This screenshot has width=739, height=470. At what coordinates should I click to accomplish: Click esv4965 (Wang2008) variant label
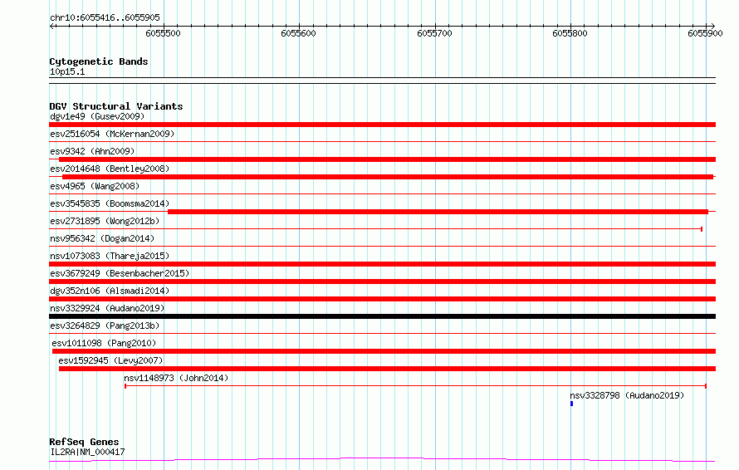point(95,186)
